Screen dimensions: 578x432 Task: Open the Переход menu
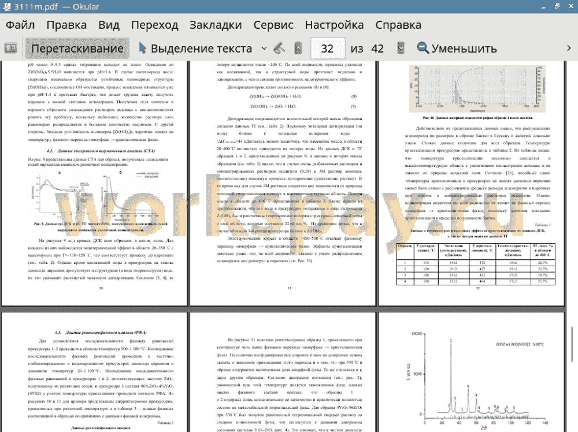(155, 25)
